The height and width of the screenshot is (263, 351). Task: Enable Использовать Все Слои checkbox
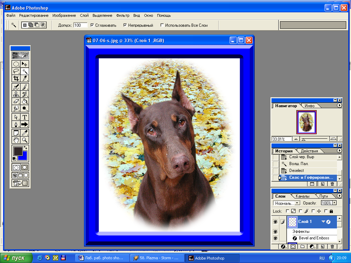pyautogui.click(x=162, y=25)
